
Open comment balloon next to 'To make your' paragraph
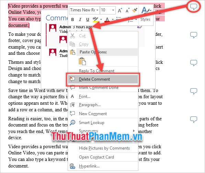(193, 35)
